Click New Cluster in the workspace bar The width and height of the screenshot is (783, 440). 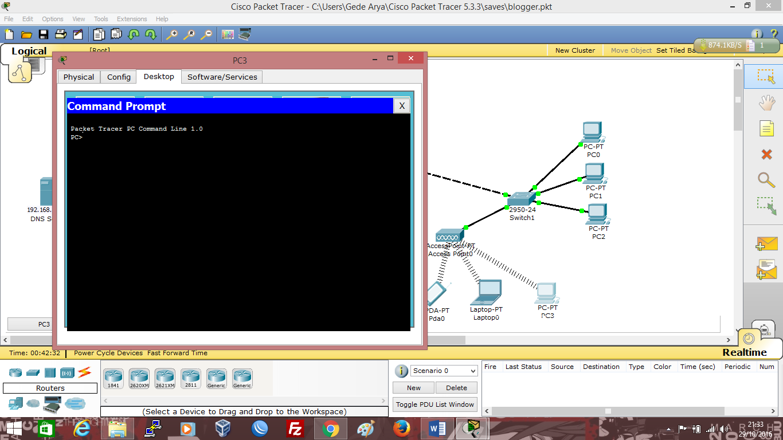click(x=575, y=50)
